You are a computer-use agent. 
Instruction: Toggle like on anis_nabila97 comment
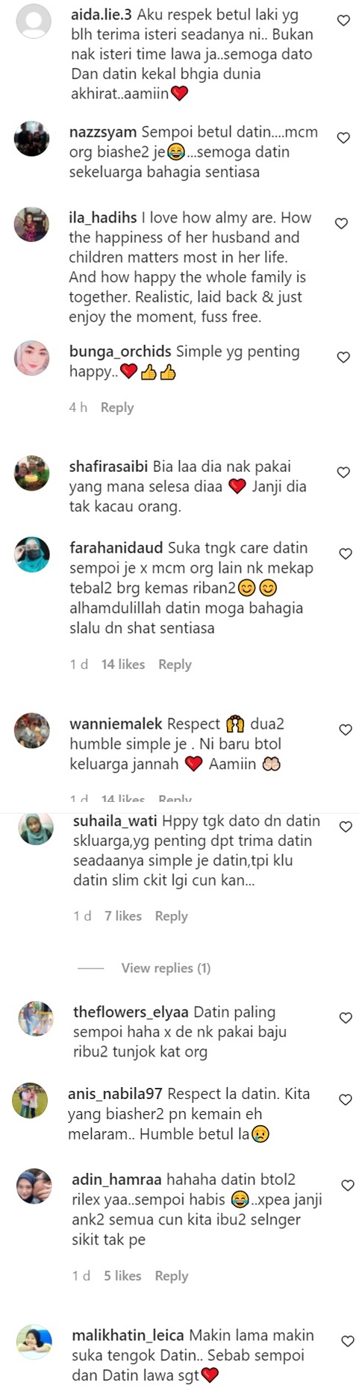pyautogui.click(x=346, y=1100)
